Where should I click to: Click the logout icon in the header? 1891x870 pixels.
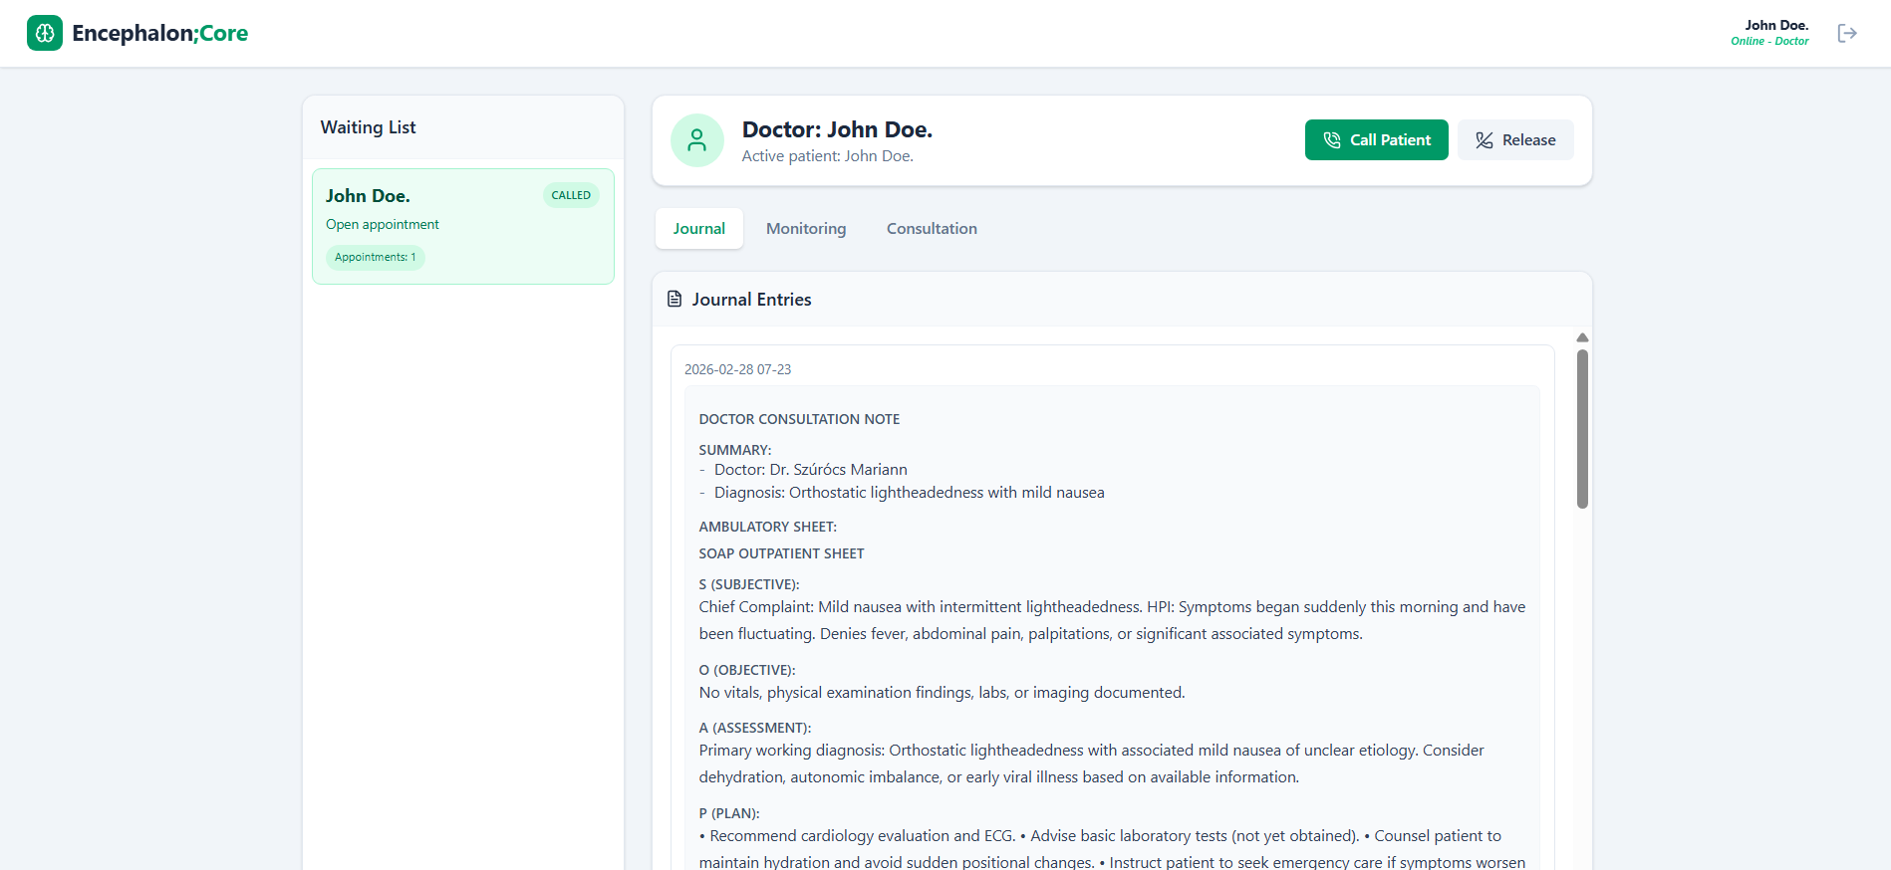[x=1847, y=33]
